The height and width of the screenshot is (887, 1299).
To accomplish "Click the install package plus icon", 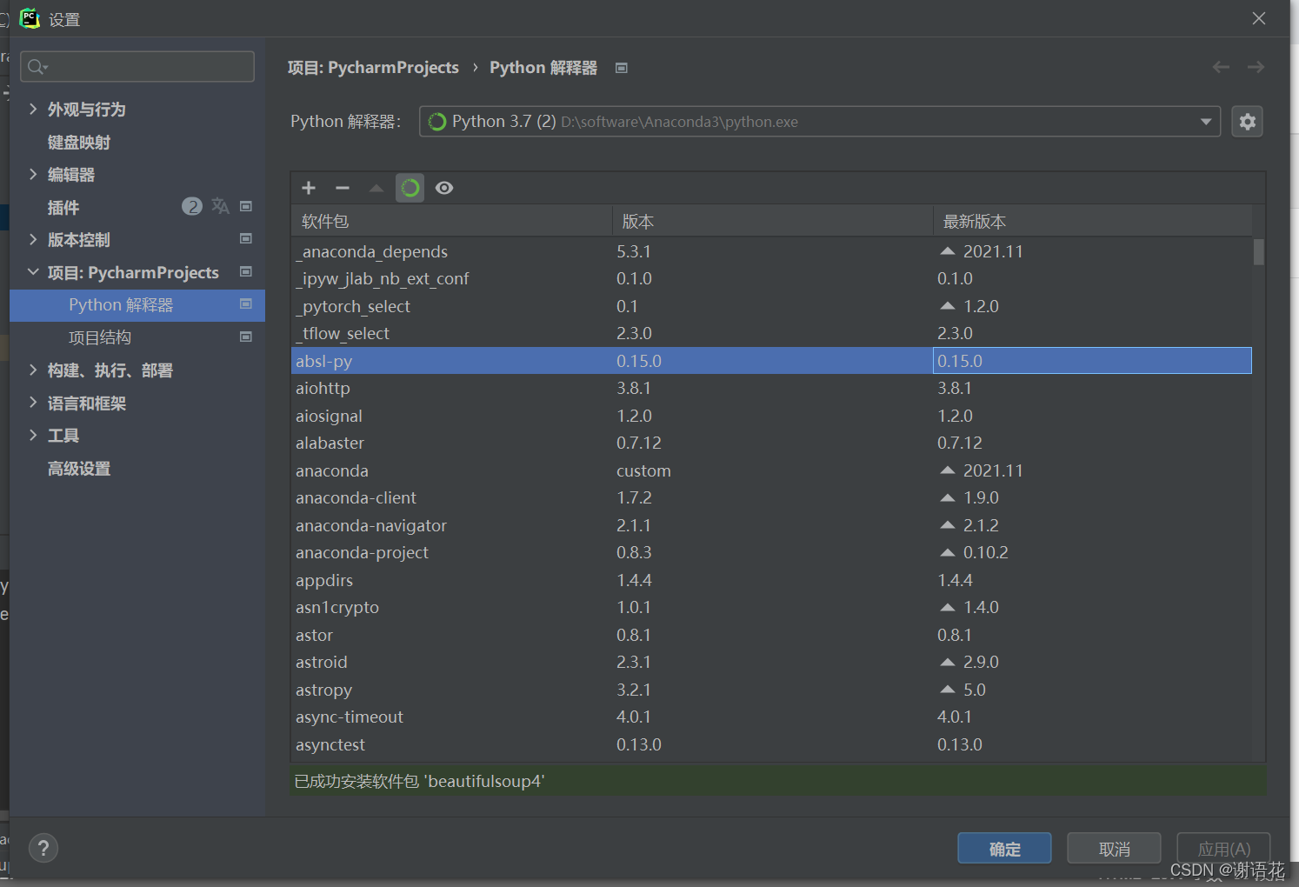I will coord(309,188).
